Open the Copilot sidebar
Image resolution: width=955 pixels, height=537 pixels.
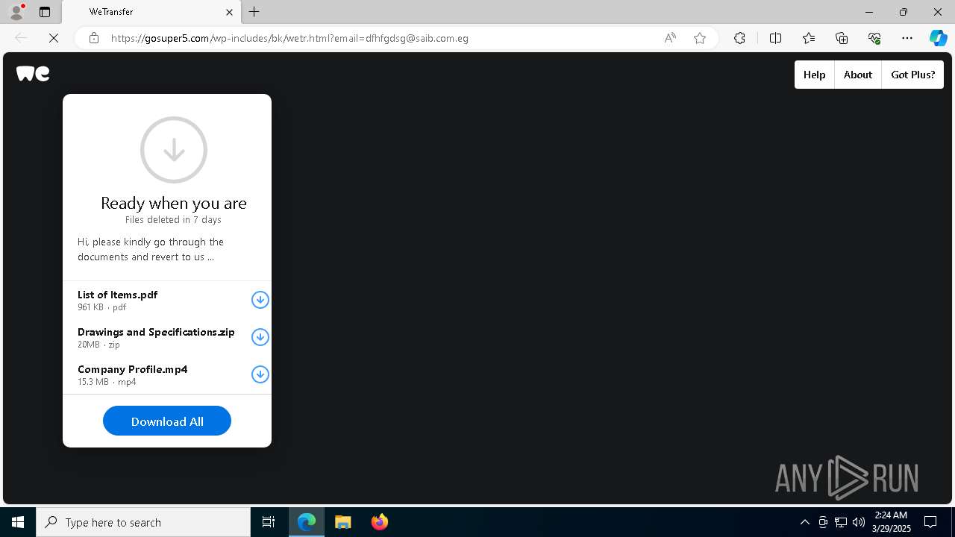pos(938,38)
